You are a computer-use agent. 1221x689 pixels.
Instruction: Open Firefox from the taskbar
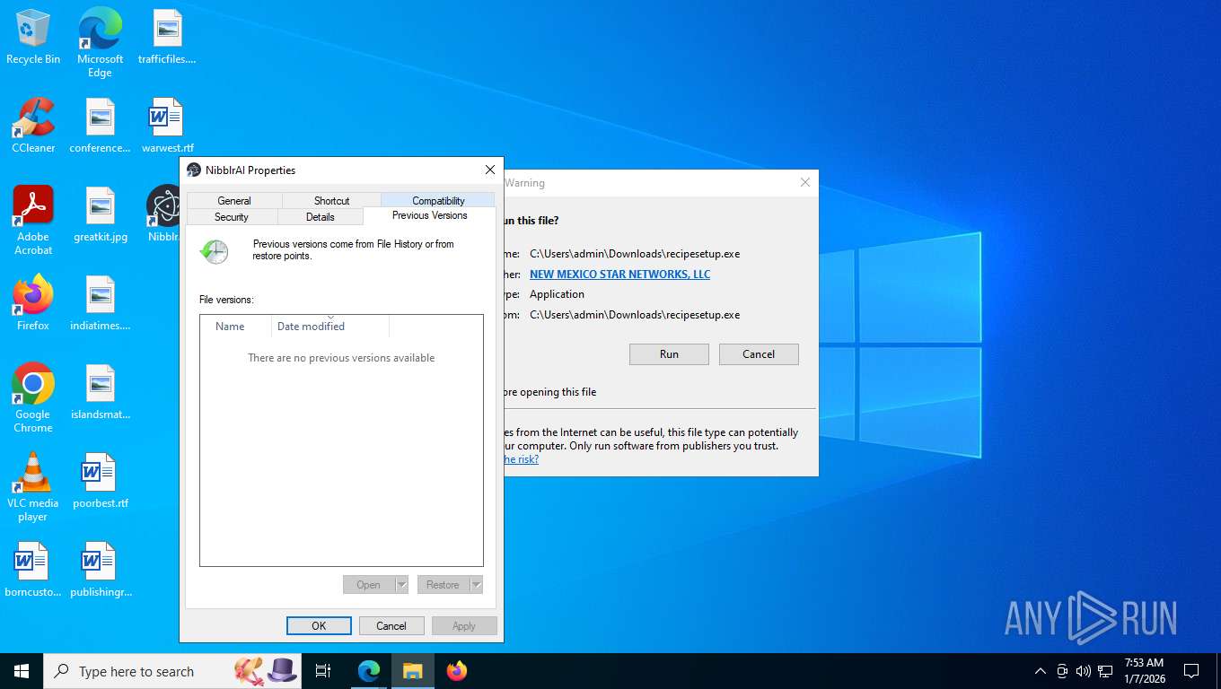click(x=457, y=671)
